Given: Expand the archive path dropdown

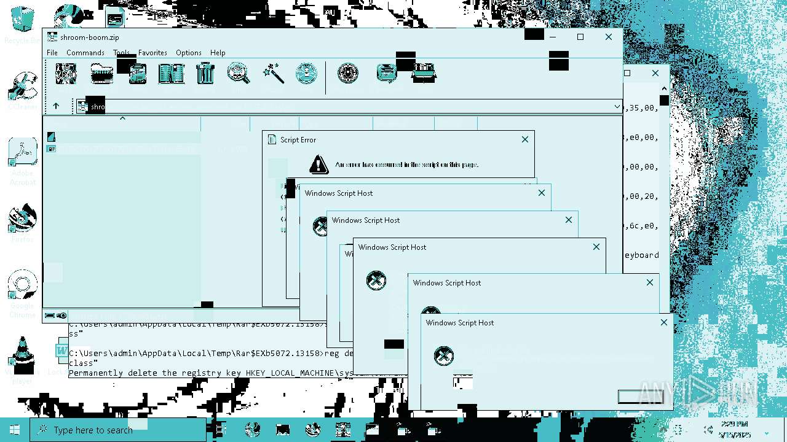Looking at the screenshot, I should click(617, 107).
